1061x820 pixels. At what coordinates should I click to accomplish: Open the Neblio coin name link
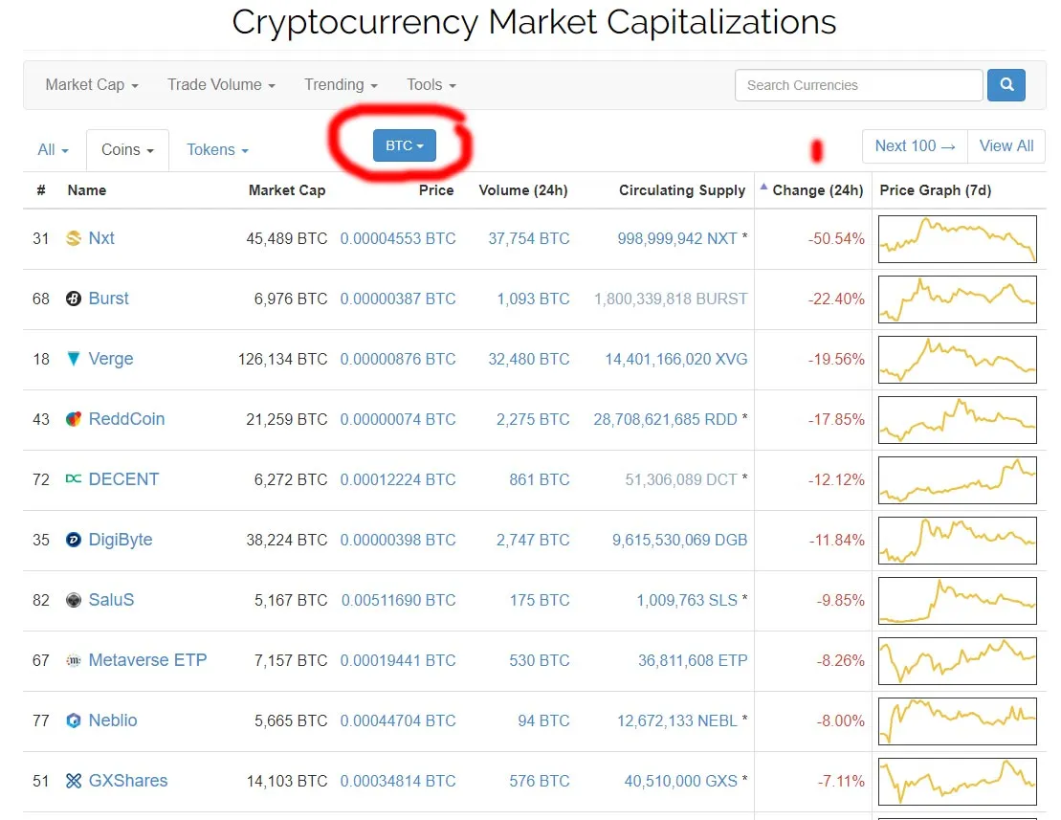(x=113, y=720)
